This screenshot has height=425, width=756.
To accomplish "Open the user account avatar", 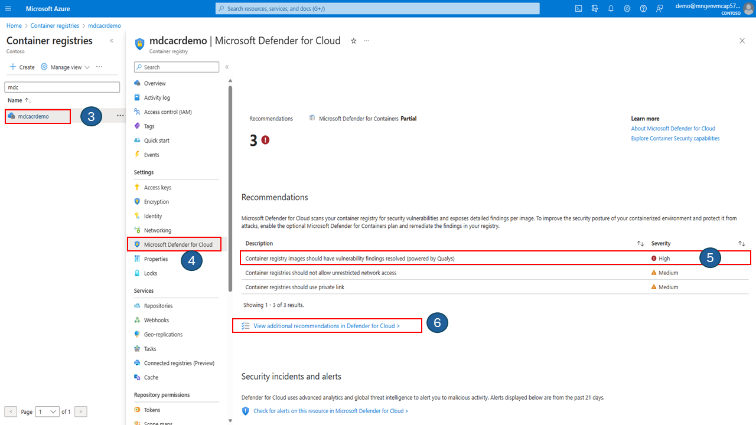I will click(748, 8).
